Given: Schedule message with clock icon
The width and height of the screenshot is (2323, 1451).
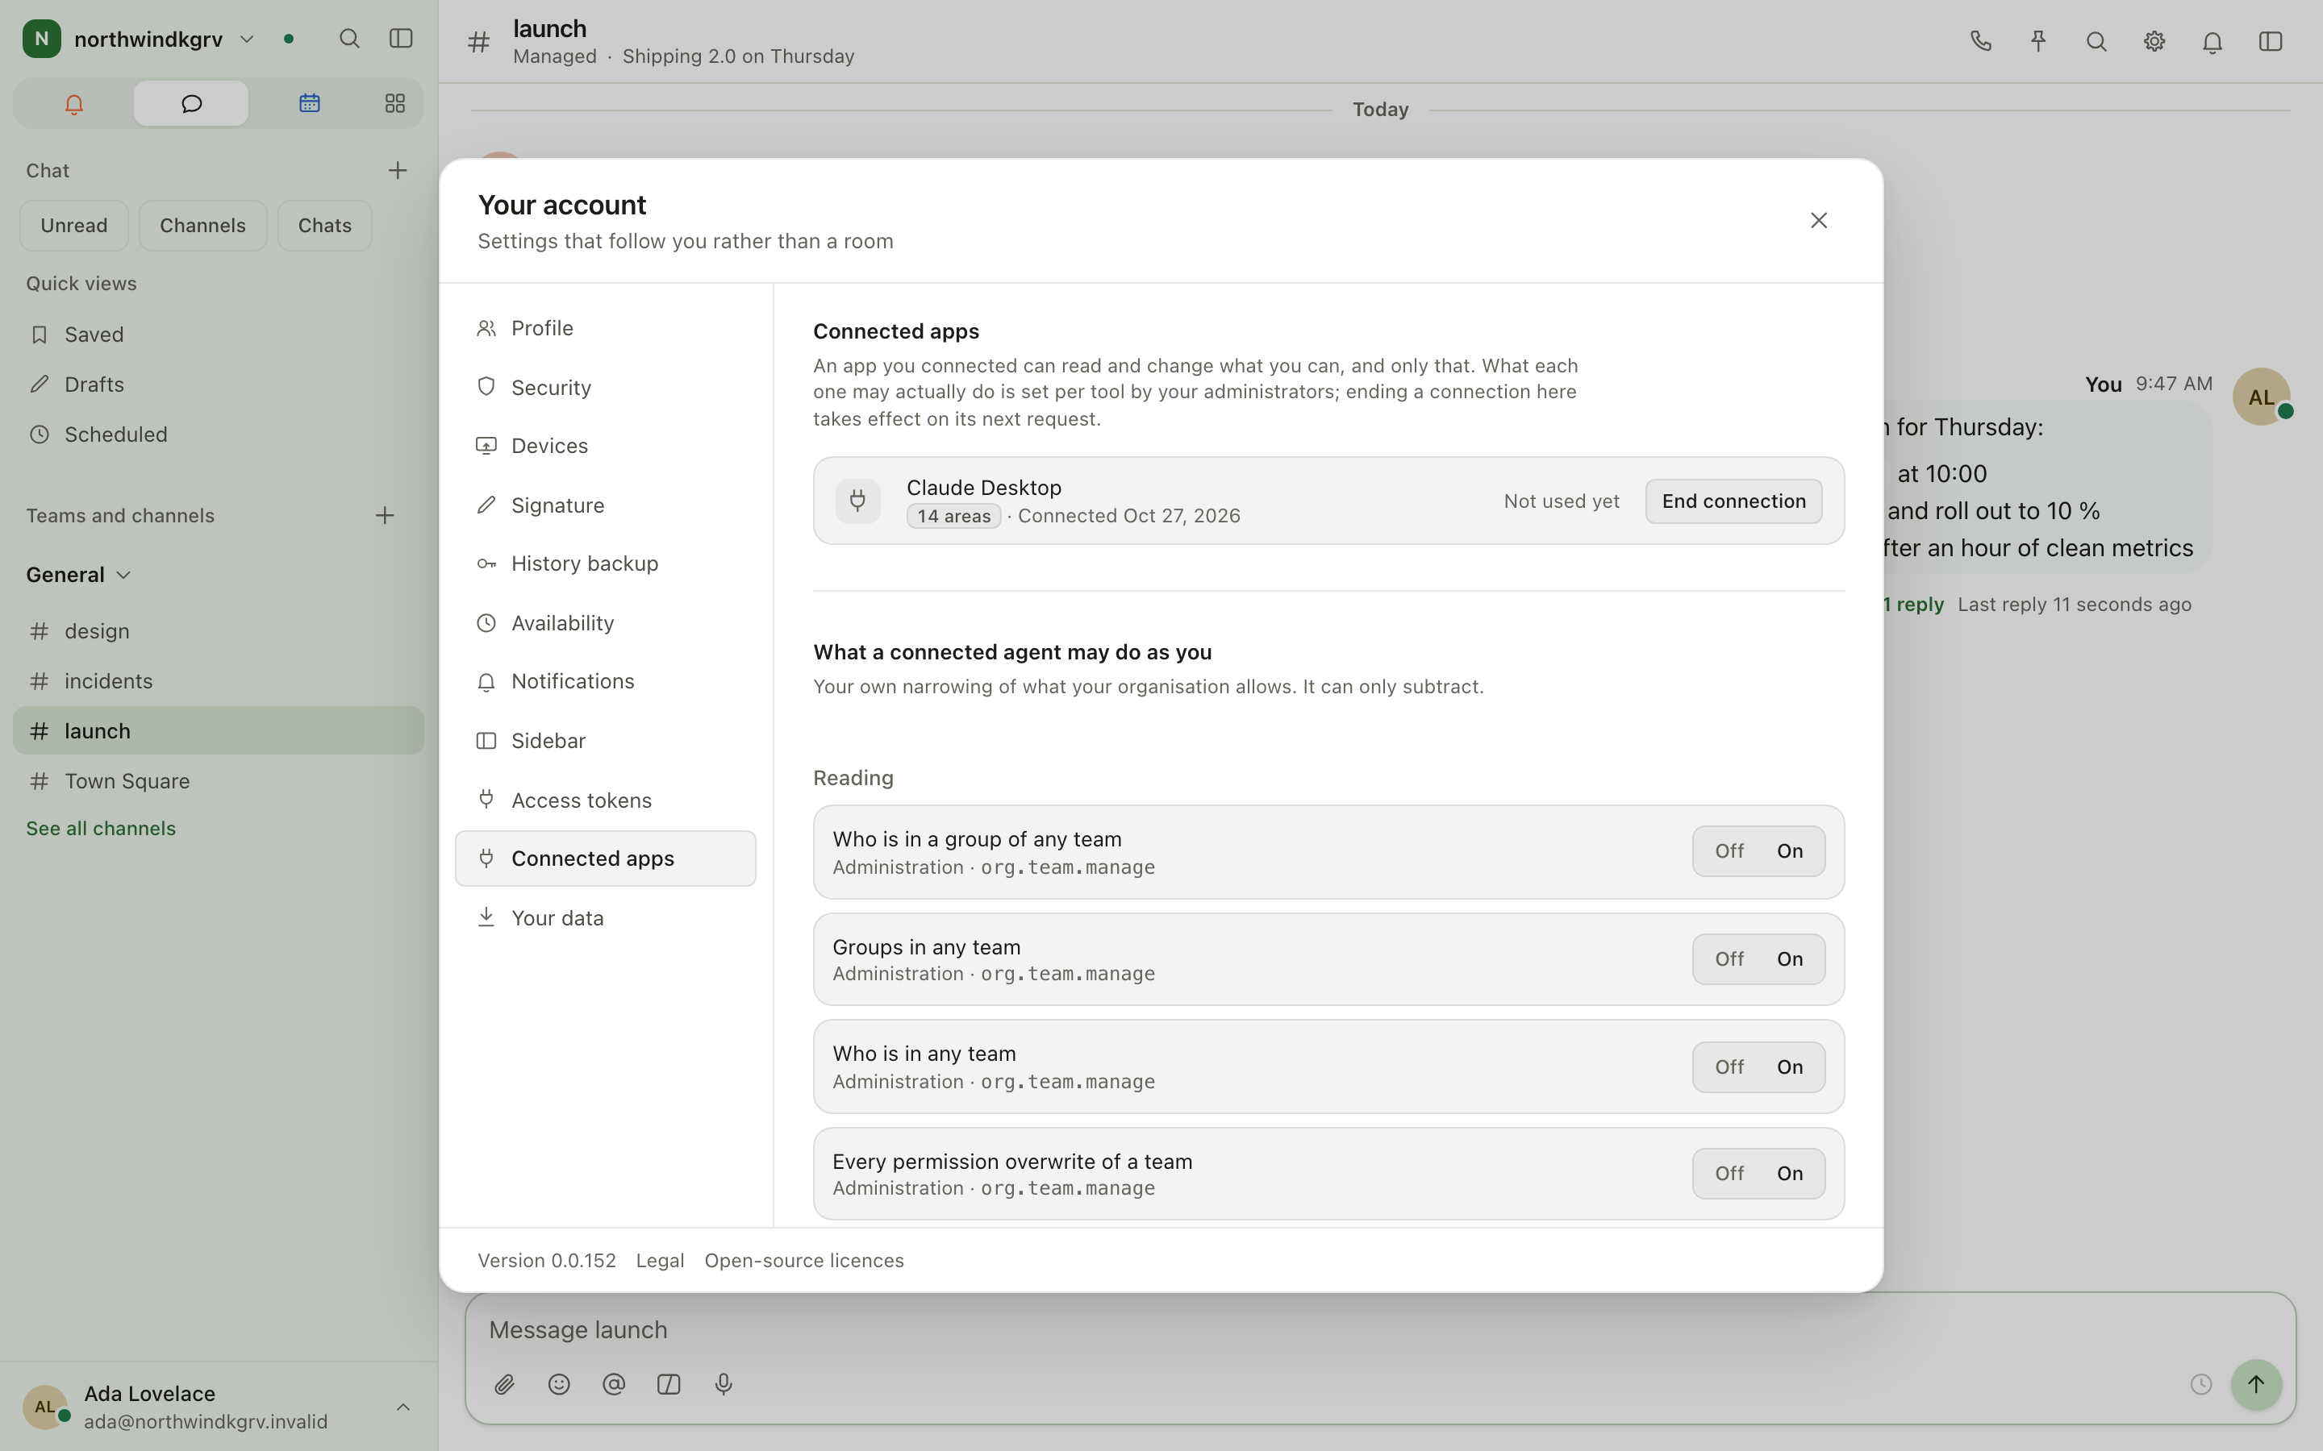Looking at the screenshot, I should [x=2201, y=1384].
